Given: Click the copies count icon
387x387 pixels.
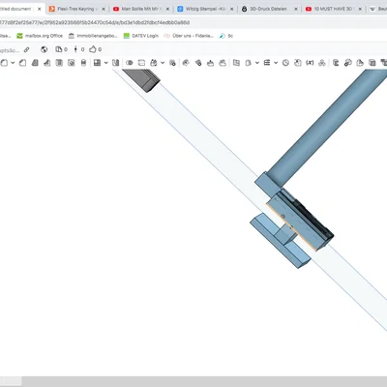Looking at the screenshot, I should (59, 49).
